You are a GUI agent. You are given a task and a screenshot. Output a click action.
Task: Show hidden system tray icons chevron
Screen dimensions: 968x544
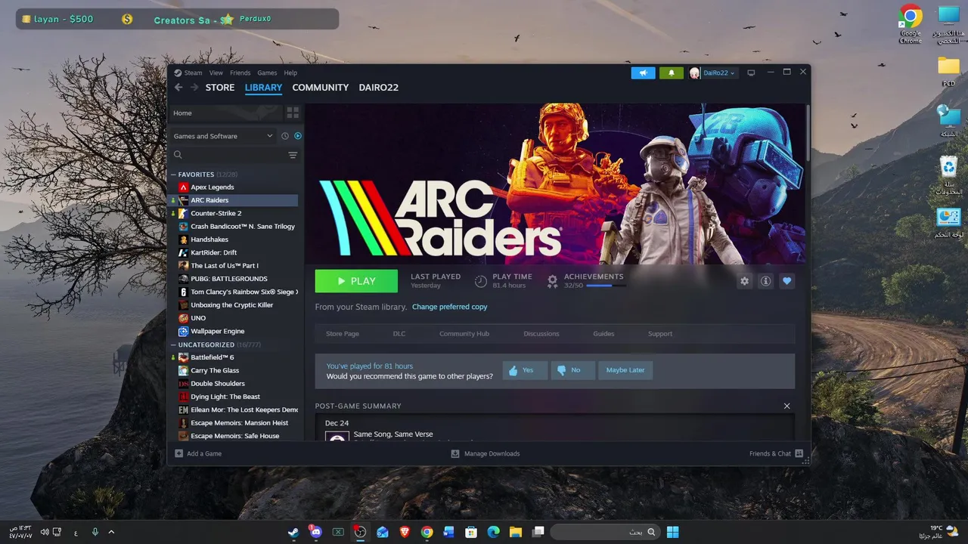pos(112,532)
